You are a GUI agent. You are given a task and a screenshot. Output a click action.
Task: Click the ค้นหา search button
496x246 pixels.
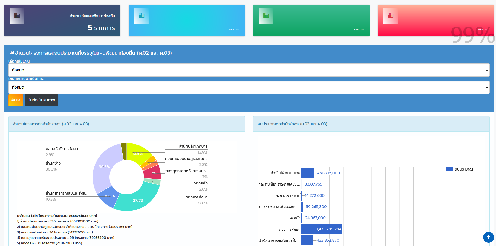click(16, 100)
